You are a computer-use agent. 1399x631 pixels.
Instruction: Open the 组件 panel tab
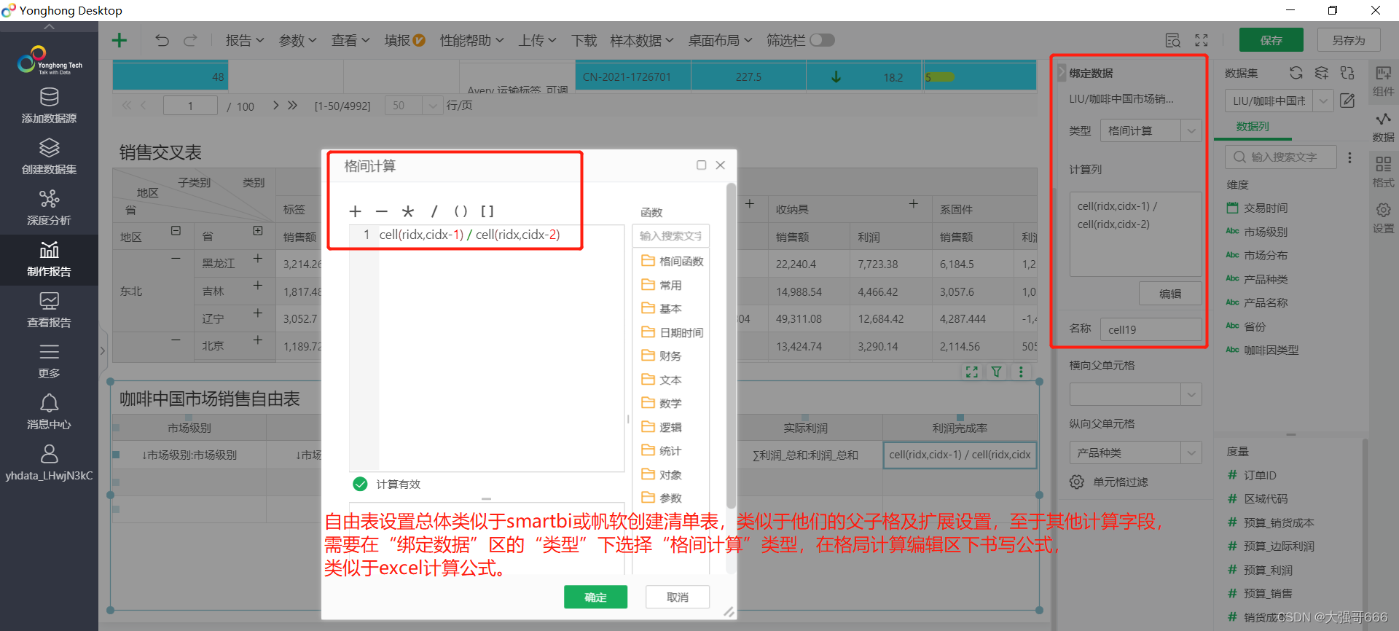coord(1383,80)
